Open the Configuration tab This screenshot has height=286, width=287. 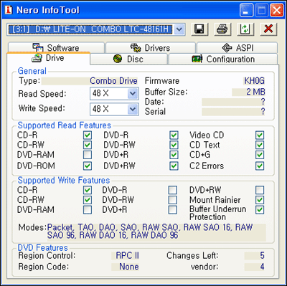(x=223, y=59)
